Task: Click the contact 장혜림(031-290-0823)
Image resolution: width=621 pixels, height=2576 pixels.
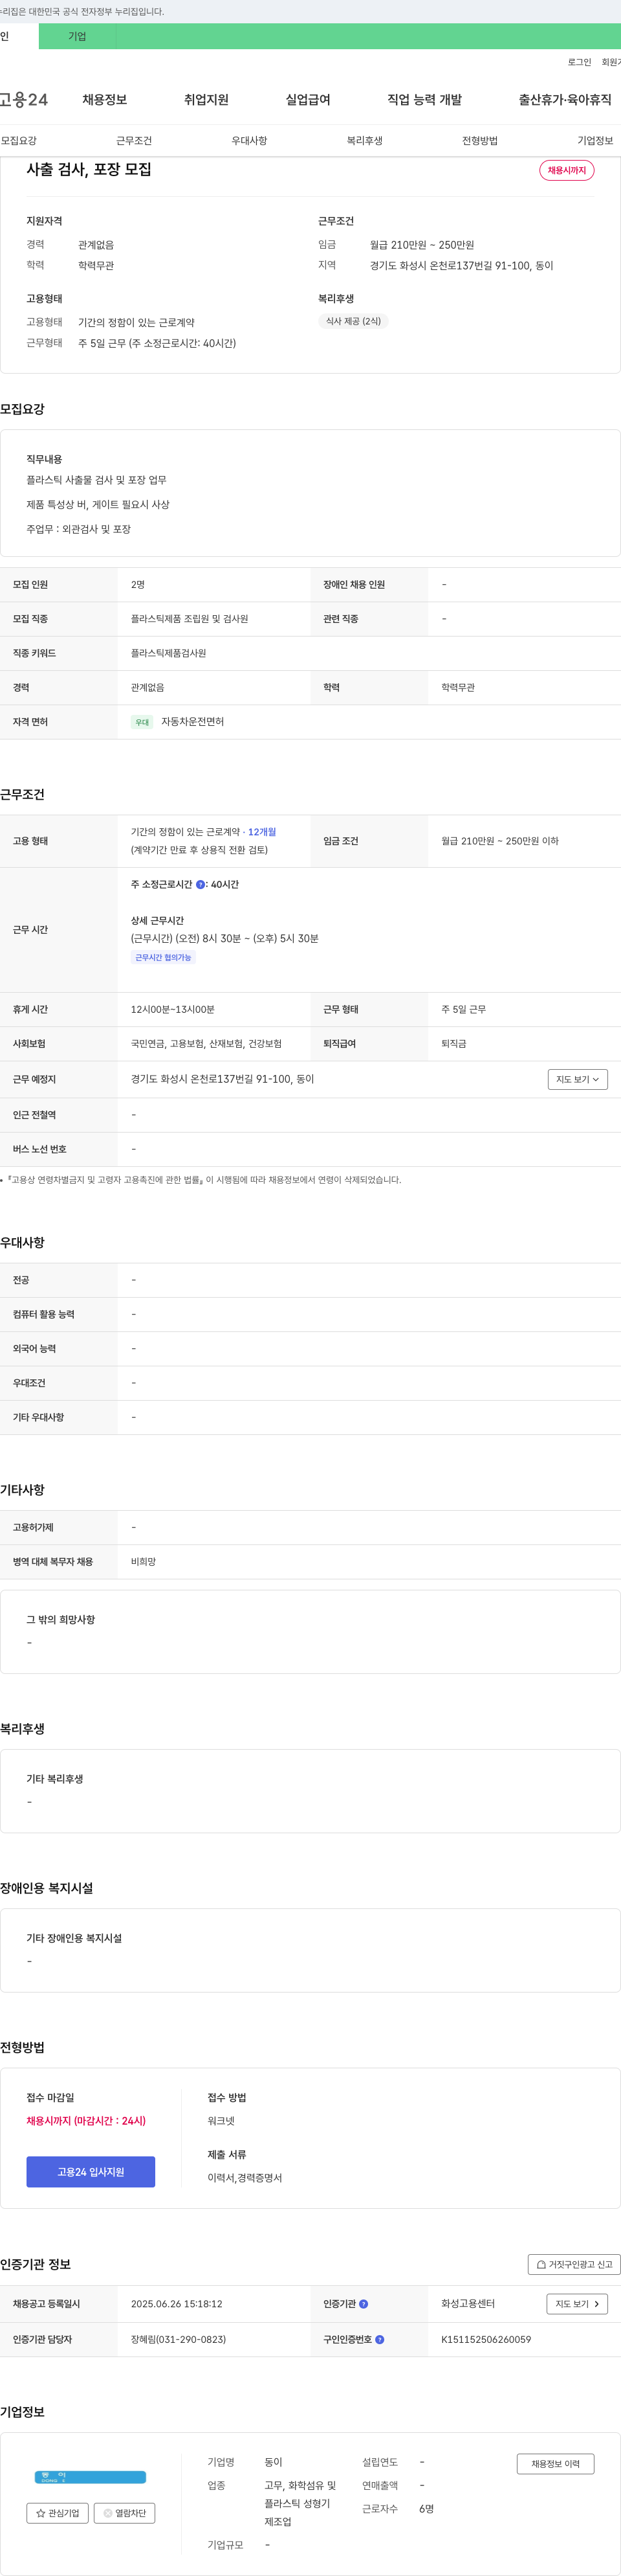Action: [x=179, y=2339]
